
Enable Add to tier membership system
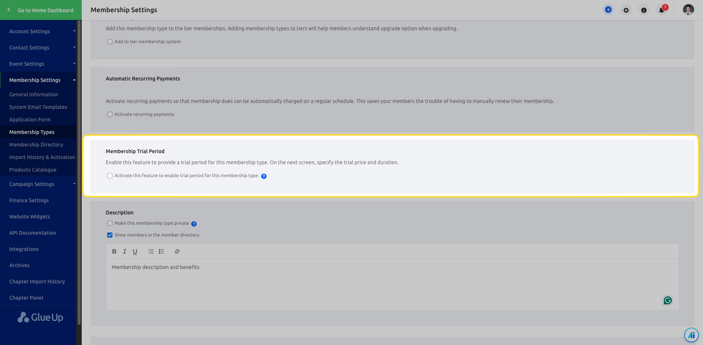[x=110, y=42]
